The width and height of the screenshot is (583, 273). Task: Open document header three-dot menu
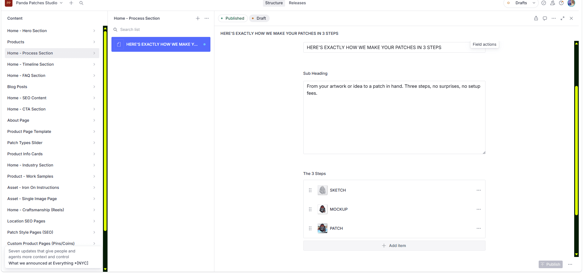[554, 18]
